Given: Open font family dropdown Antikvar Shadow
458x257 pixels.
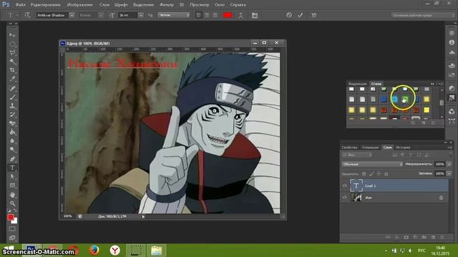Looking at the screenshot, I should coord(72,15).
